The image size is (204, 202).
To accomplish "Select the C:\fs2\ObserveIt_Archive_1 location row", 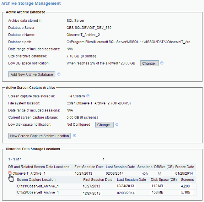I will [106, 192].
